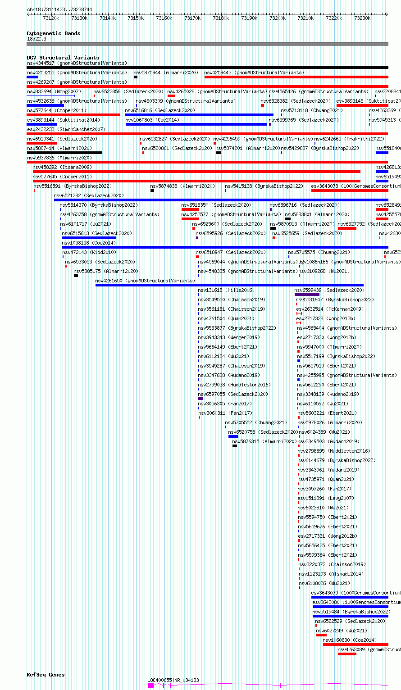Select nsv458292 (Itsara2009) variant
Image resolution: width=401 pixels, height=690 pixels.
pyautogui.click(x=62, y=167)
